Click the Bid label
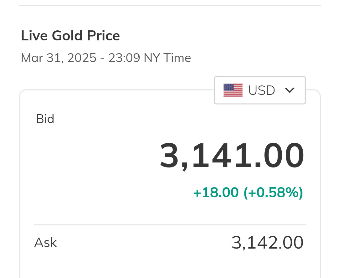This screenshot has height=278, width=338. pyautogui.click(x=45, y=119)
